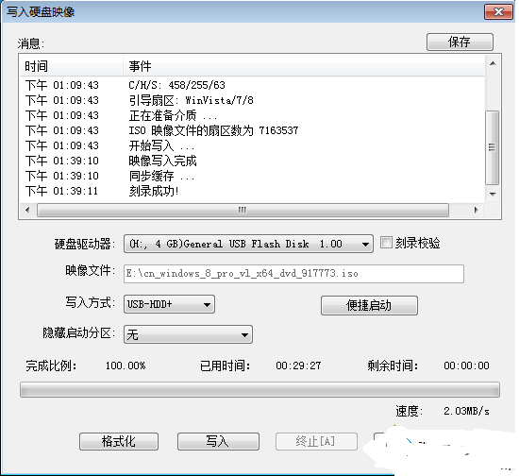The image size is (519, 476).
Task: Click the 事件 column header
Action: click(x=303, y=66)
